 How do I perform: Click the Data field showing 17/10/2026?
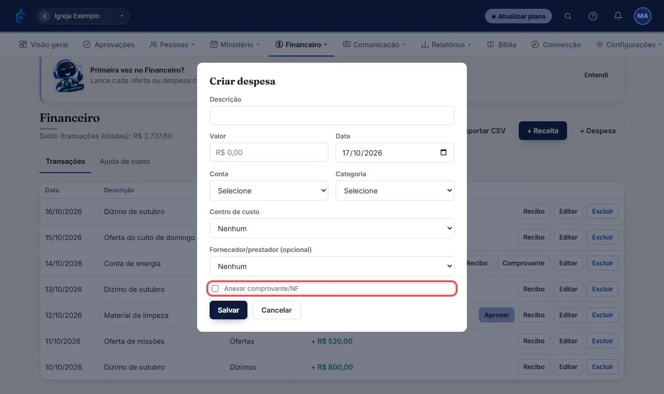click(x=395, y=152)
